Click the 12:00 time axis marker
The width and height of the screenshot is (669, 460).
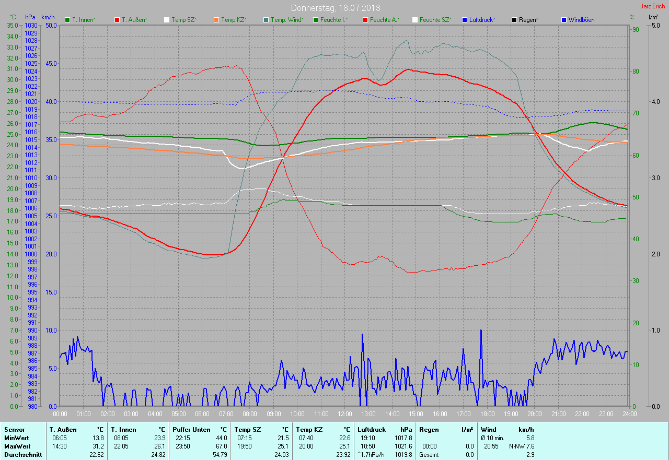coord(344,414)
